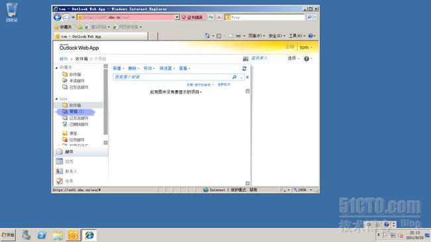Click the IE Print icon
This screenshot has width=431, height=242.
pyautogui.click(x=238, y=36)
